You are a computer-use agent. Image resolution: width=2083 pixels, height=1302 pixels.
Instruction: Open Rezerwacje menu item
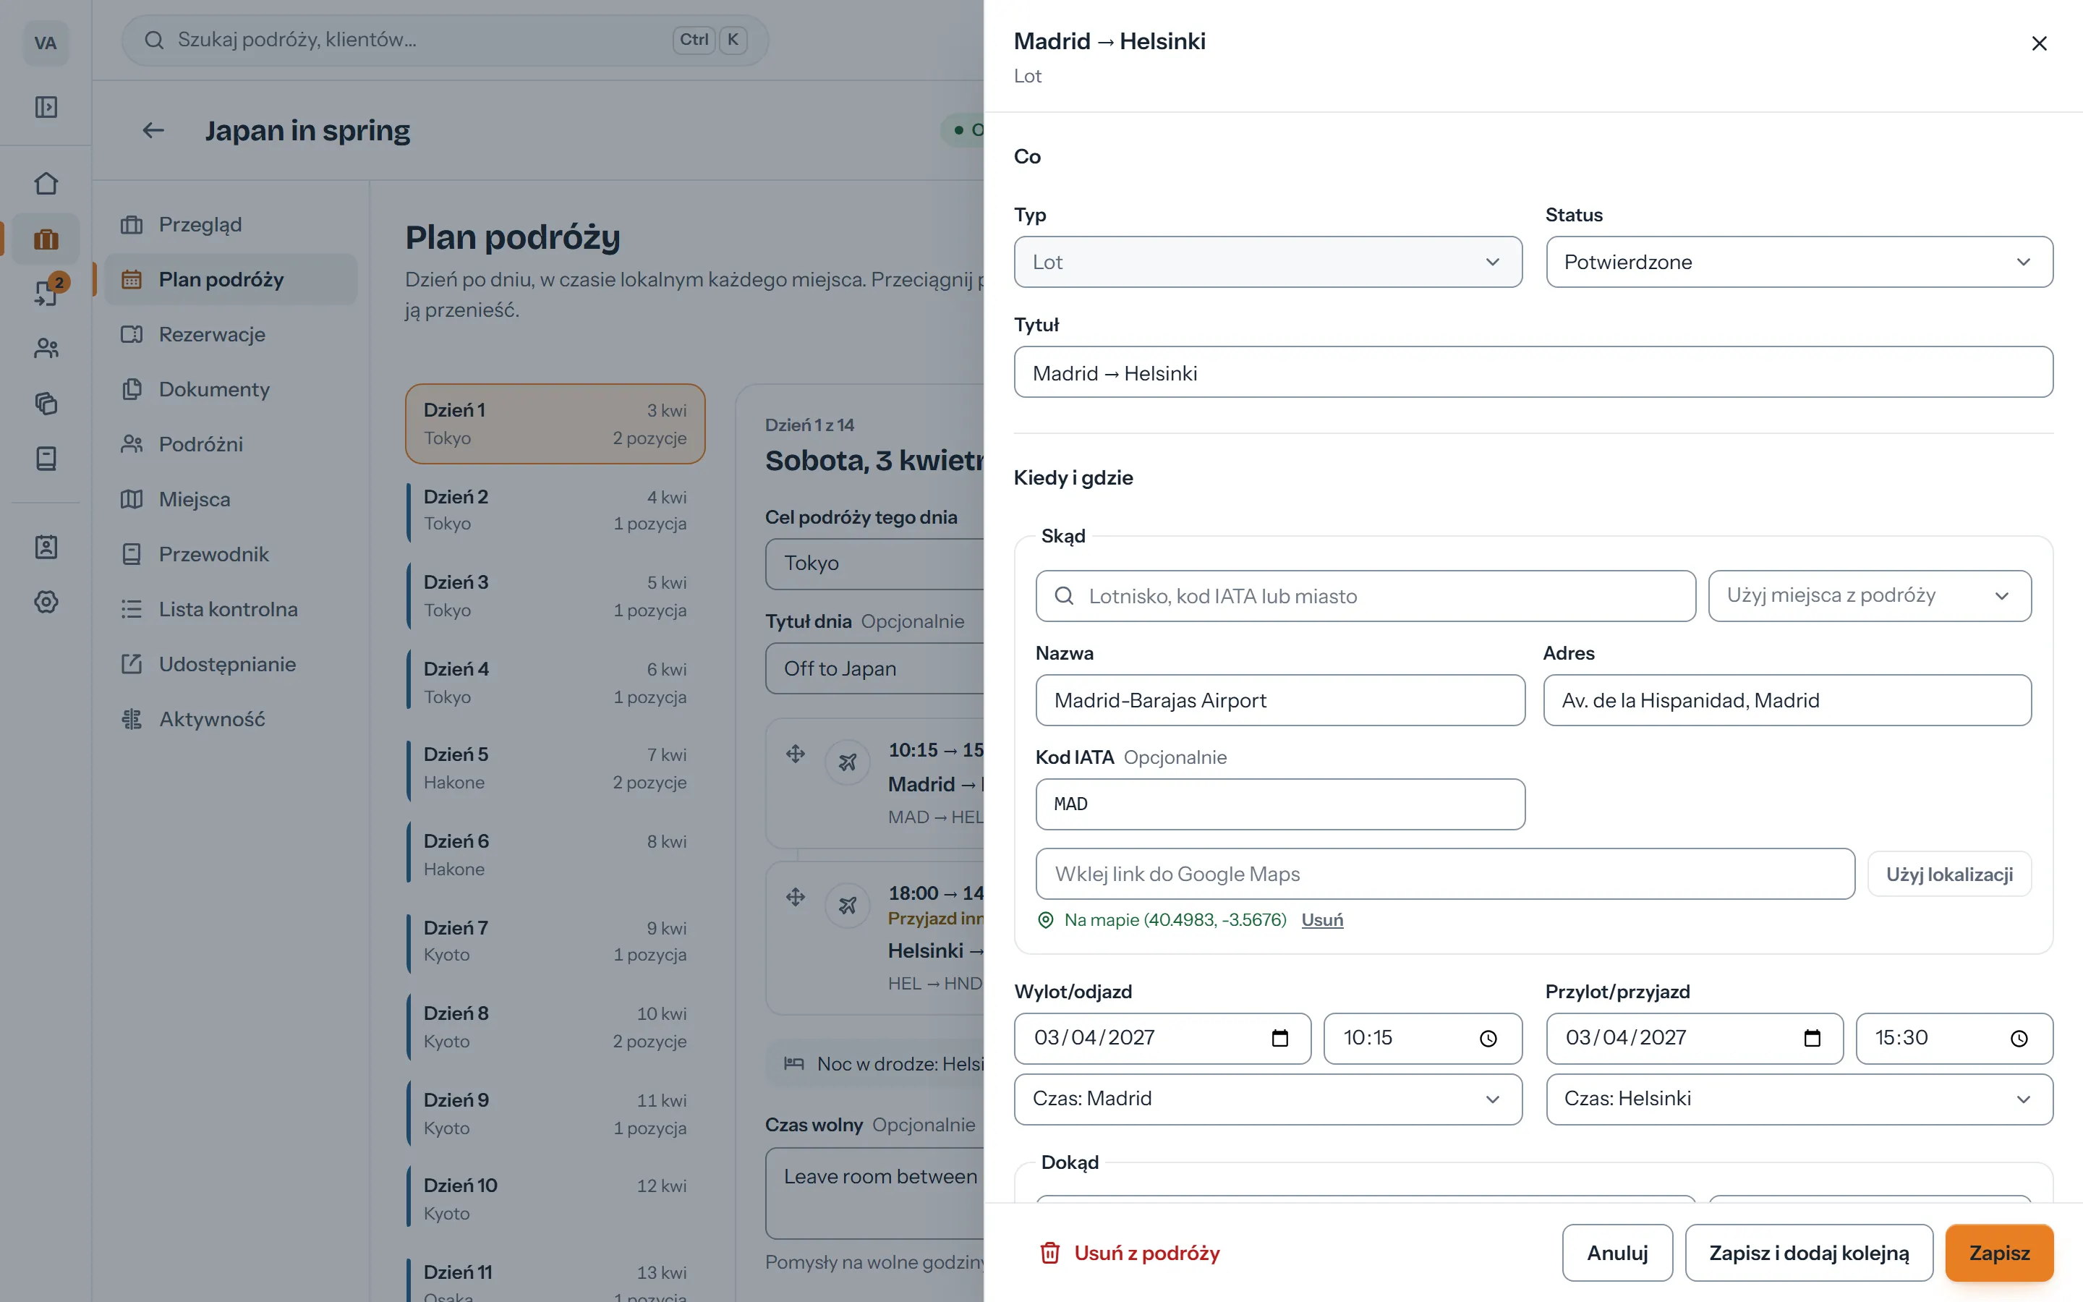[x=231, y=334]
